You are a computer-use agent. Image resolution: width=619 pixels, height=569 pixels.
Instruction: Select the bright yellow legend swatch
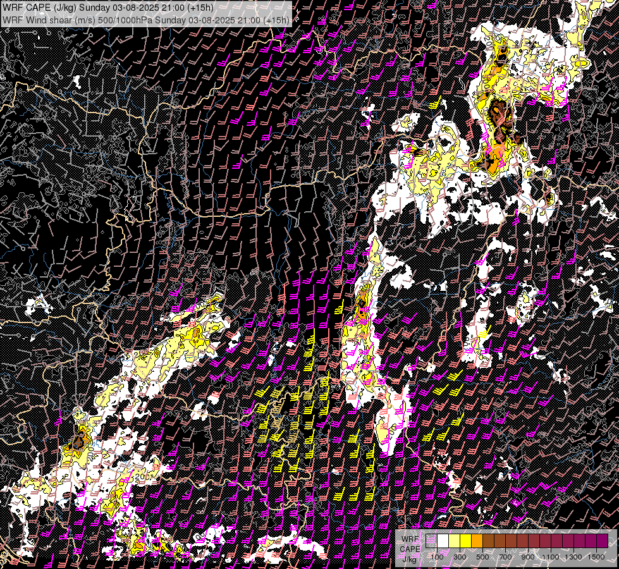pyautogui.click(x=466, y=541)
